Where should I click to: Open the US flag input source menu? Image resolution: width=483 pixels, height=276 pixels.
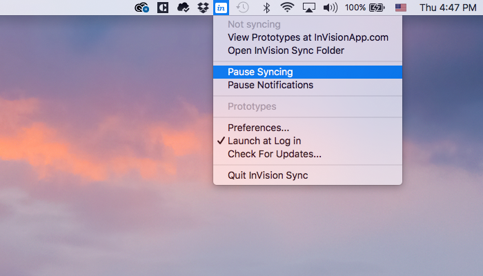click(x=401, y=8)
